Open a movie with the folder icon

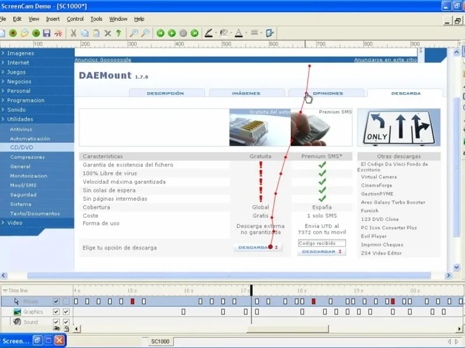(24, 33)
